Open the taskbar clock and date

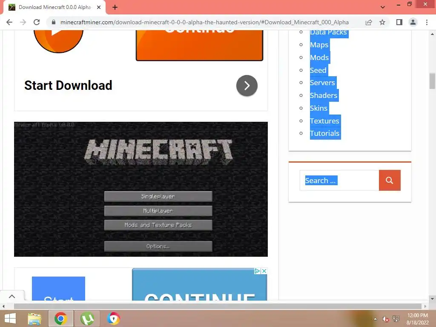(x=418, y=319)
